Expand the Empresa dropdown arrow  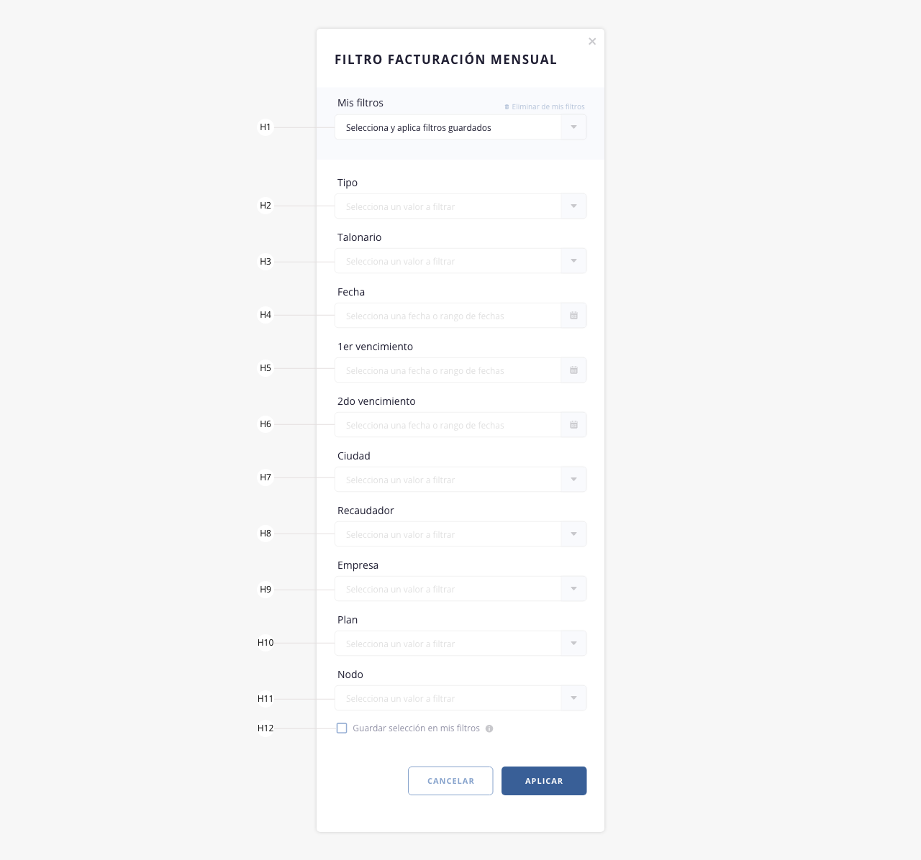[x=573, y=589]
